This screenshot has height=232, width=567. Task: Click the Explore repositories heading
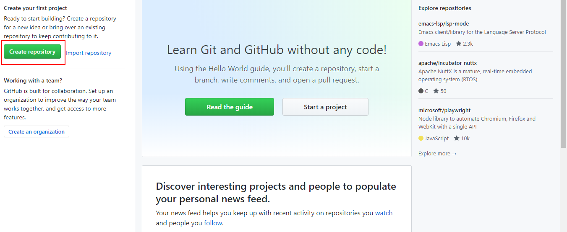click(444, 8)
